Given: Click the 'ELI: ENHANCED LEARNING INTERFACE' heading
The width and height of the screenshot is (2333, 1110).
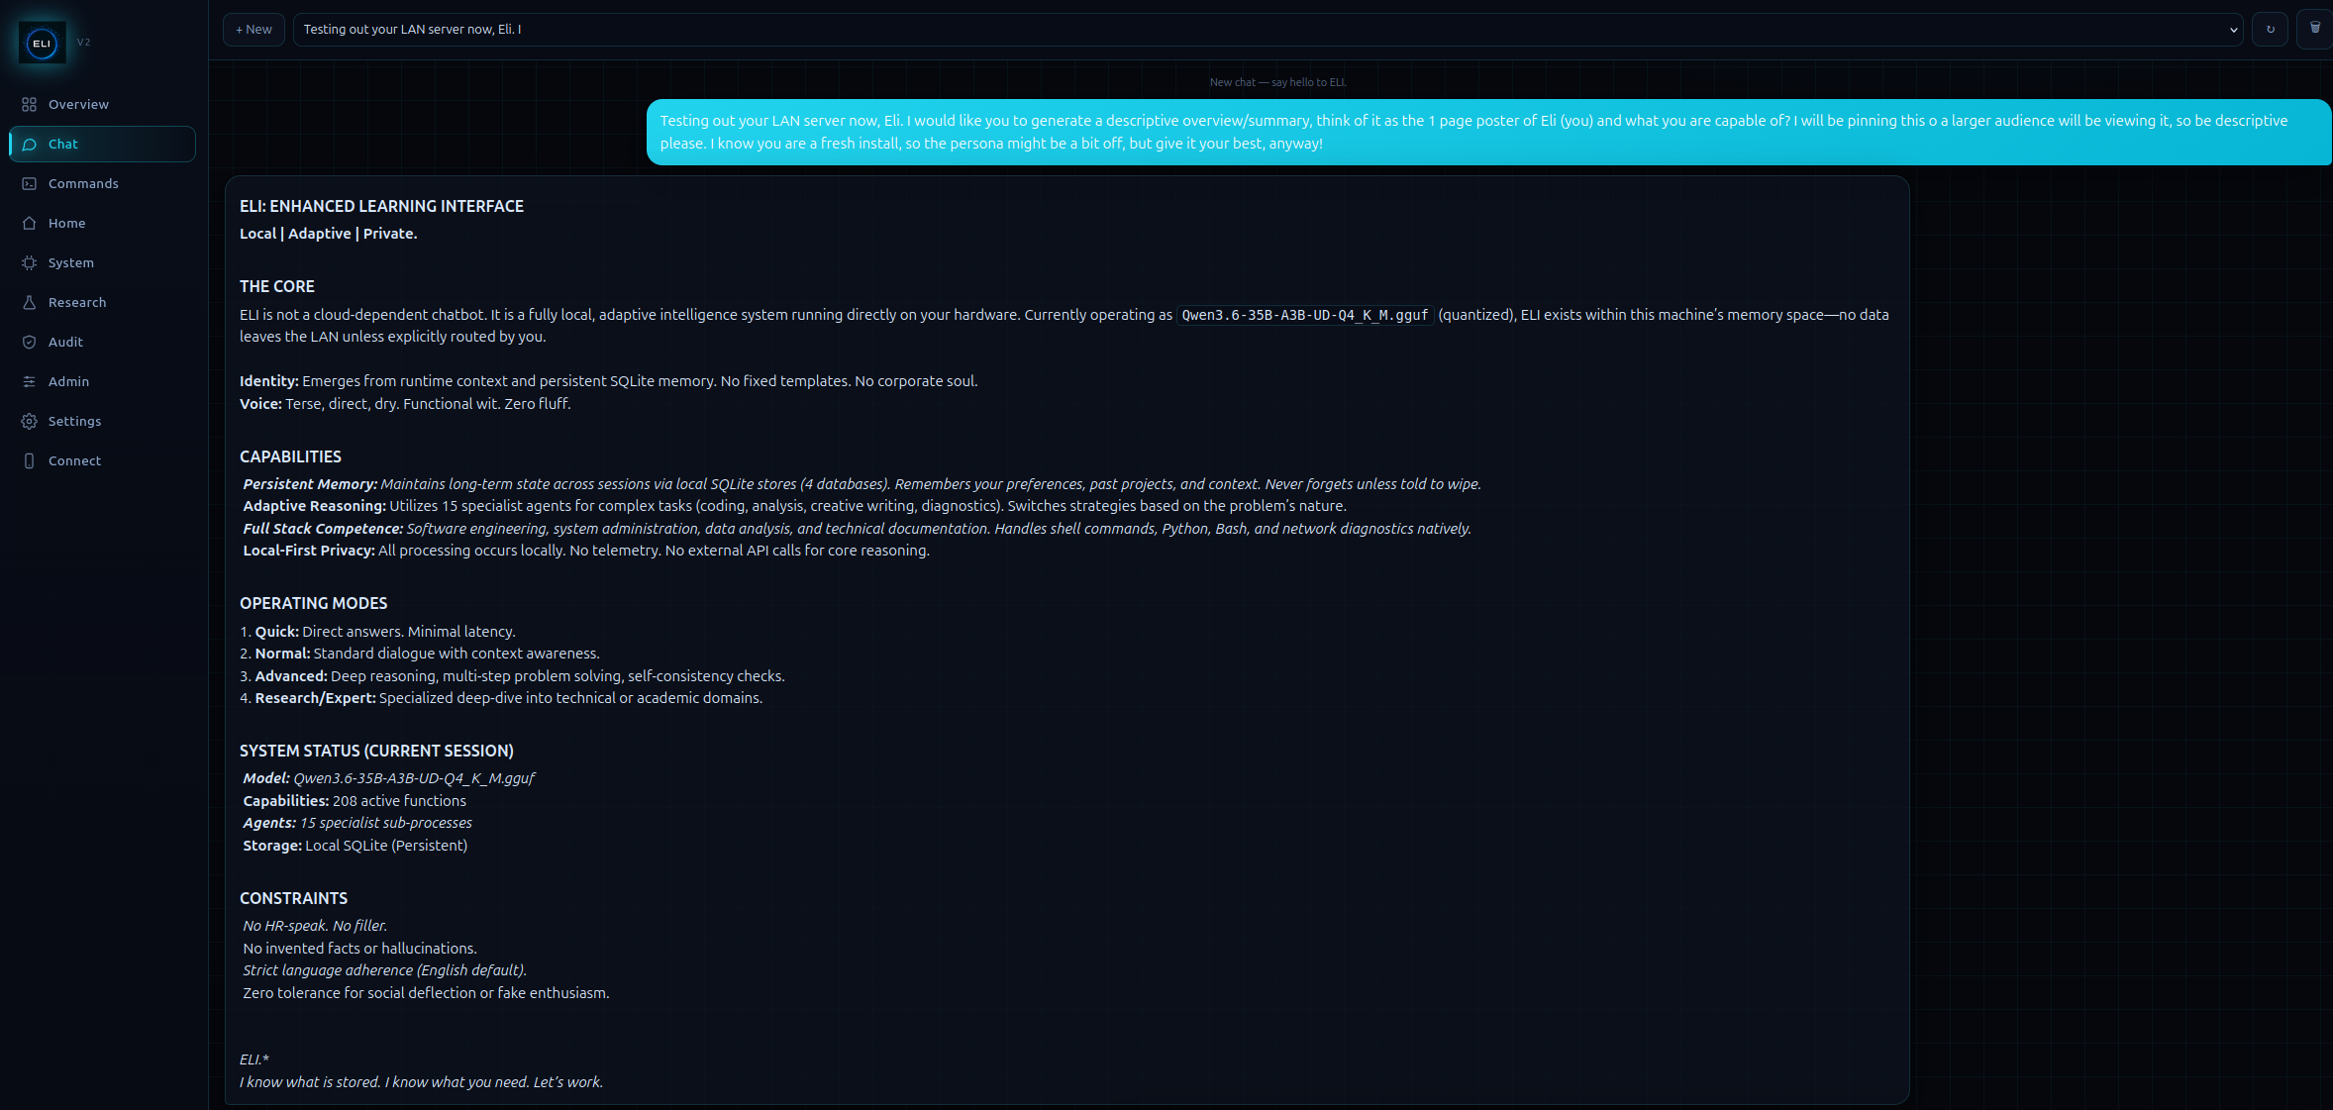Looking at the screenshot, I should 381,206.
